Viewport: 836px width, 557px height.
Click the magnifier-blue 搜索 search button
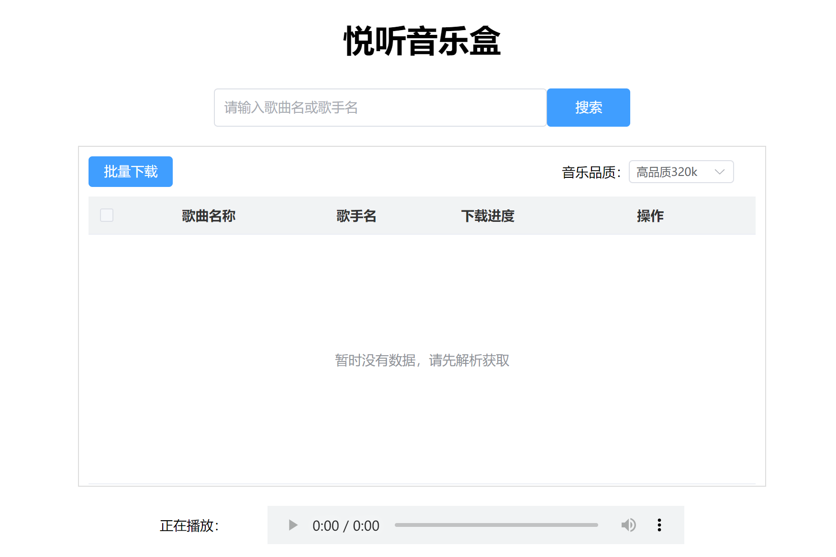[x=588, y=108]
